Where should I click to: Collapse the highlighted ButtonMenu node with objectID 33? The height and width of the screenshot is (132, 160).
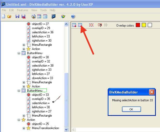[19, 91]
